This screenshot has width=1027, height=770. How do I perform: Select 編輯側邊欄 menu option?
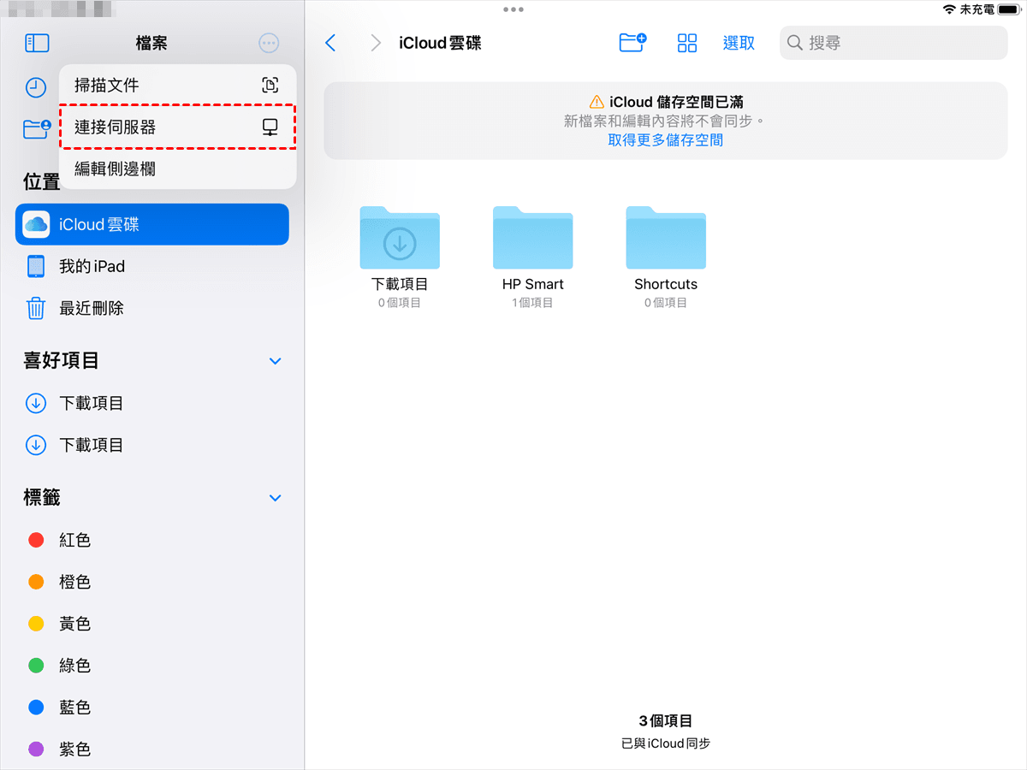tap(177, 169)
